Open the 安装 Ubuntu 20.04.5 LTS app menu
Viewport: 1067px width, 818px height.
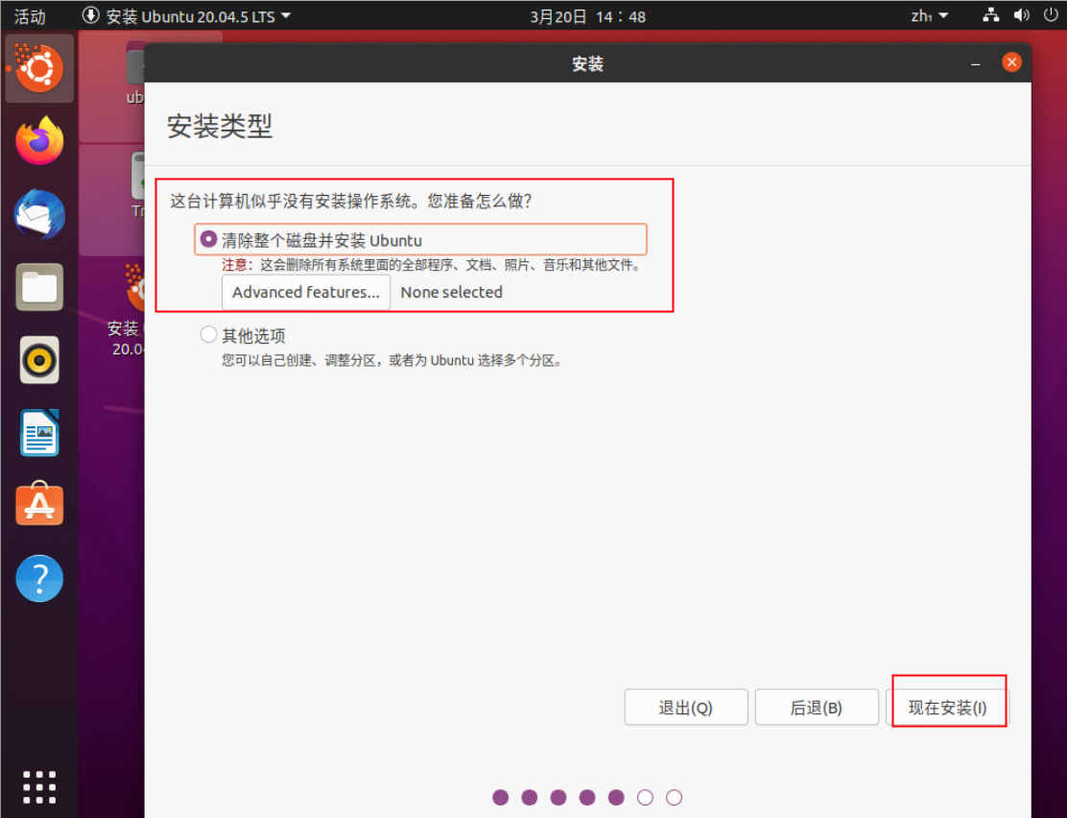186,15
